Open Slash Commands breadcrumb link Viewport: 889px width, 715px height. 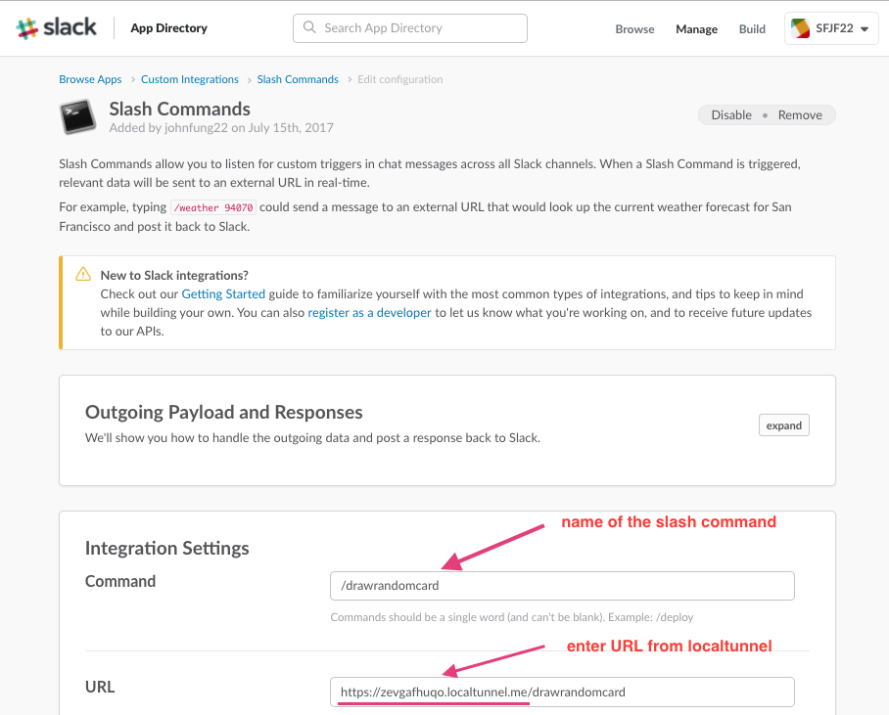[x=298, y=79]
